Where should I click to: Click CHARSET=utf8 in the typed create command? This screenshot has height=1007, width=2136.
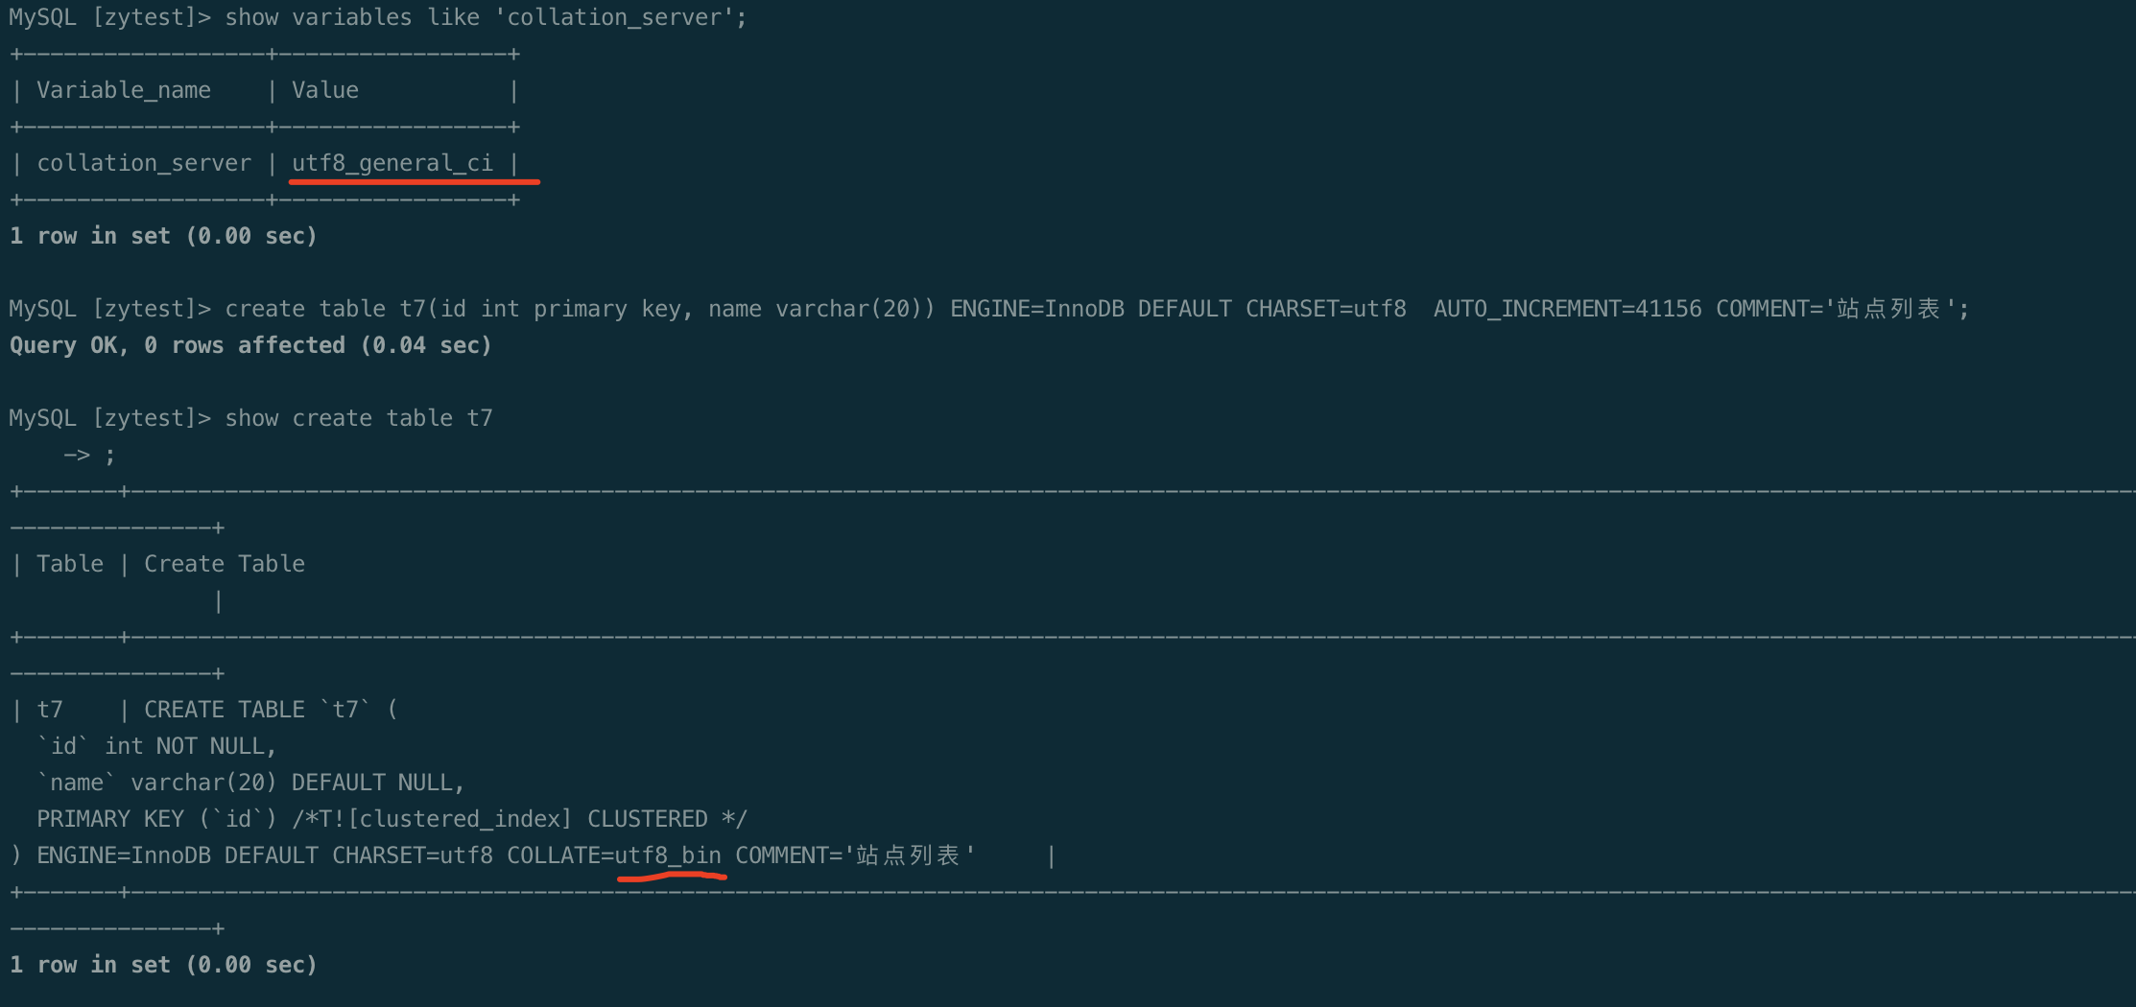click(x=1325, y=309)
